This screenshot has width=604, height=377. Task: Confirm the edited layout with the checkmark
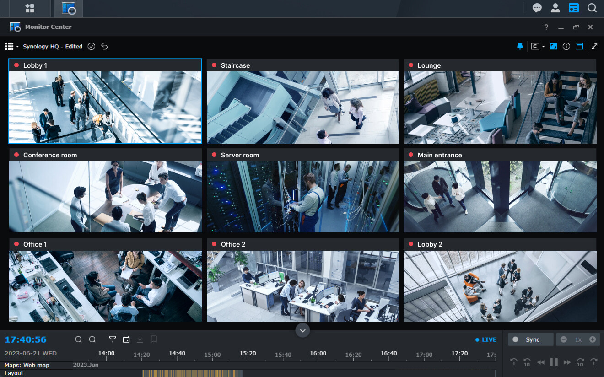click(x=92, y=46)
